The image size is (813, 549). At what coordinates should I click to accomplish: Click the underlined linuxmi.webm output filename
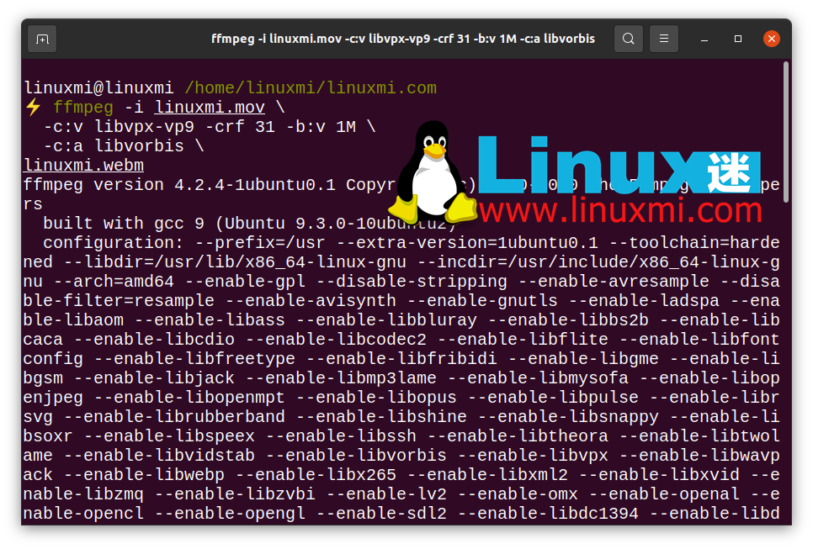click(83, 166)
